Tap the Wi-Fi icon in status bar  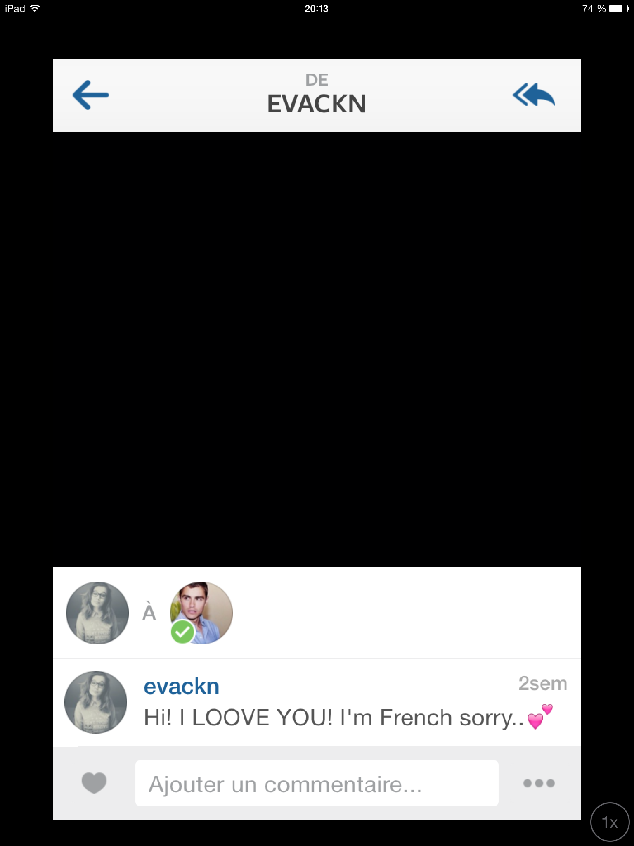click(35, 8)
